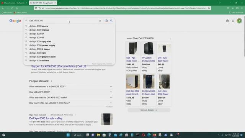
Task: Show hidden system tray icons chevron
Action: click(x=219, y=135)
